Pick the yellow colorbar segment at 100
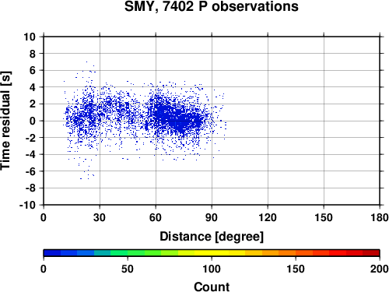Viewport: 389px width, 292px height. coord(212,253)
